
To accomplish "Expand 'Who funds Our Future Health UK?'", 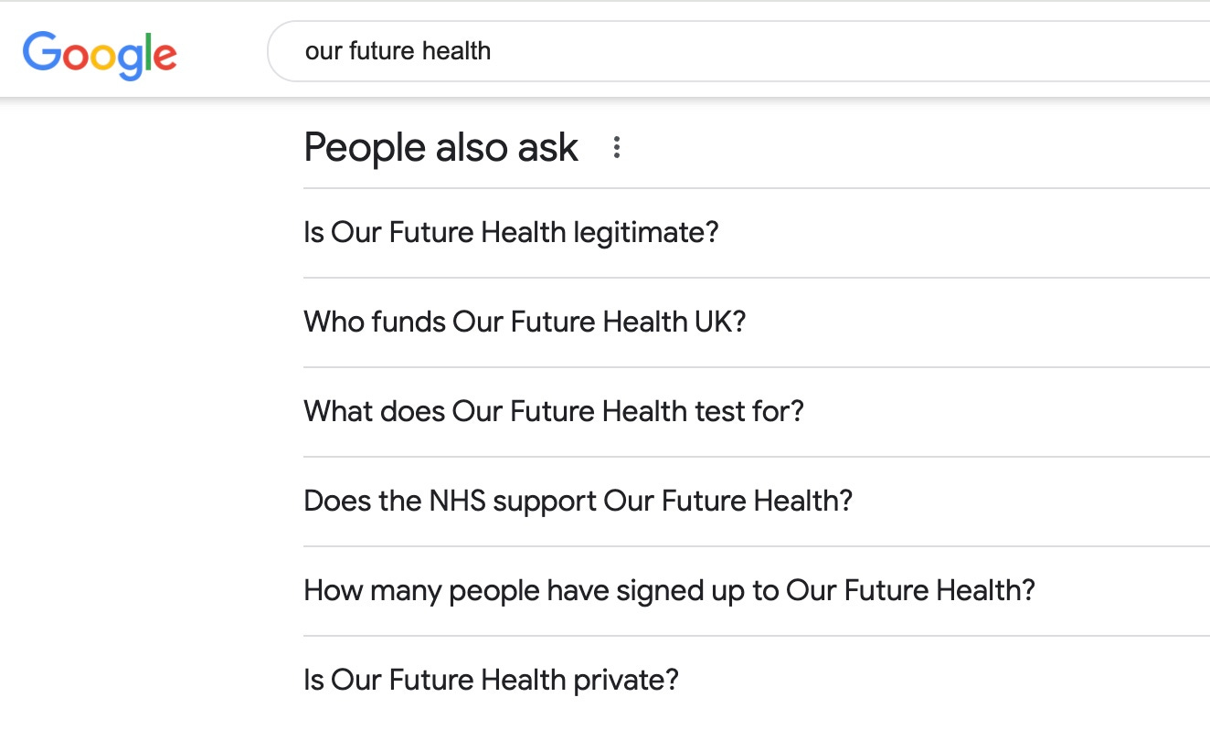I will click(x=757, y=322).
